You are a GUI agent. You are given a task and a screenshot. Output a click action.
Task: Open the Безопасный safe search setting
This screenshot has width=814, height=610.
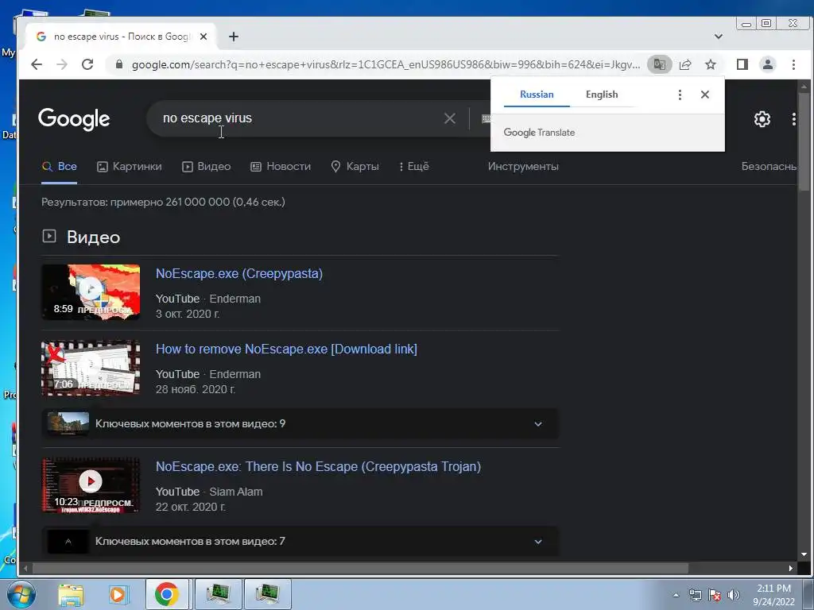(769, 167)
